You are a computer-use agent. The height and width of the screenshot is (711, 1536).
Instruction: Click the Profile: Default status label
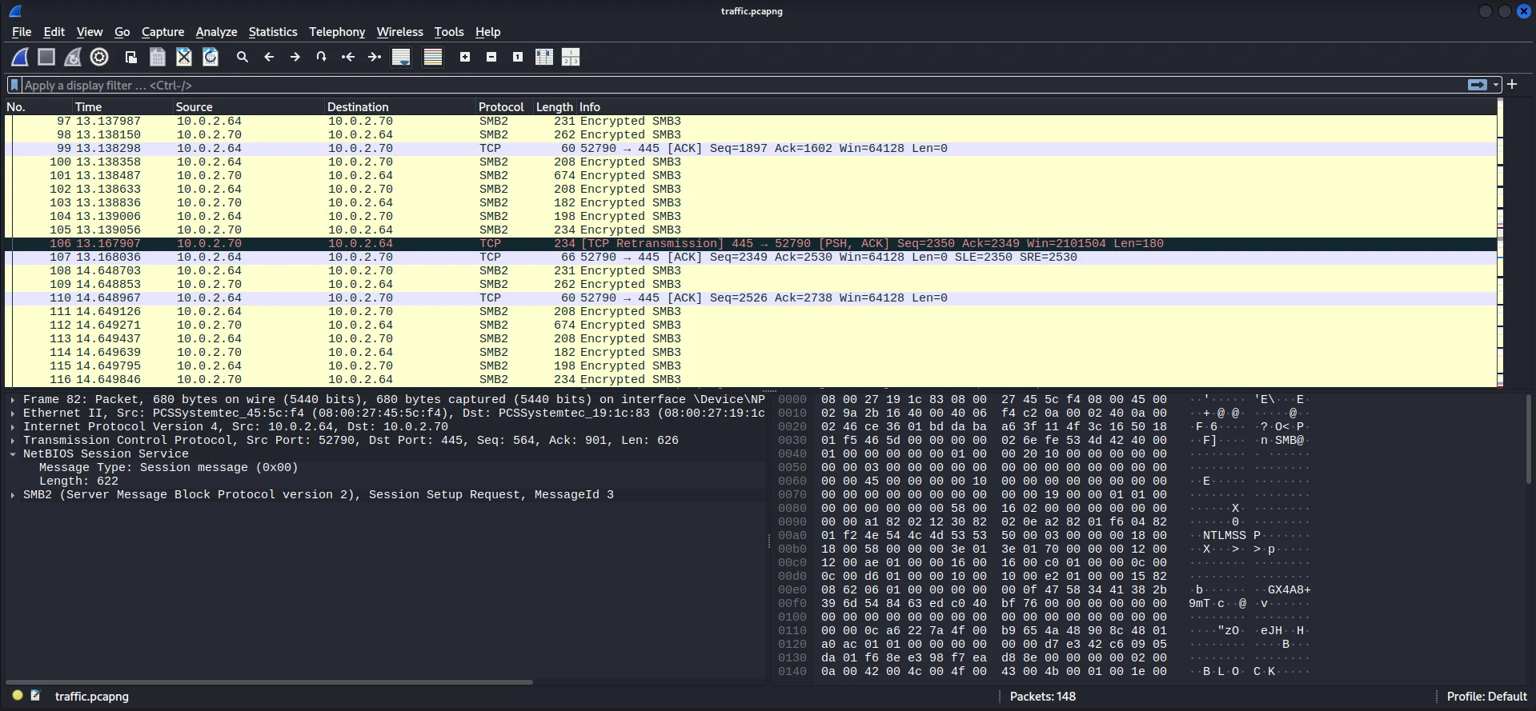pos(1486,697)
